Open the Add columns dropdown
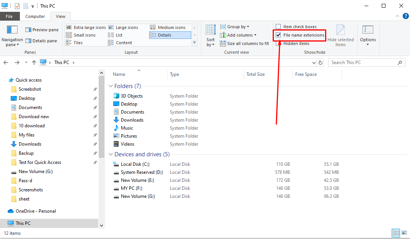The image size is (410, 239). (238, 35)
